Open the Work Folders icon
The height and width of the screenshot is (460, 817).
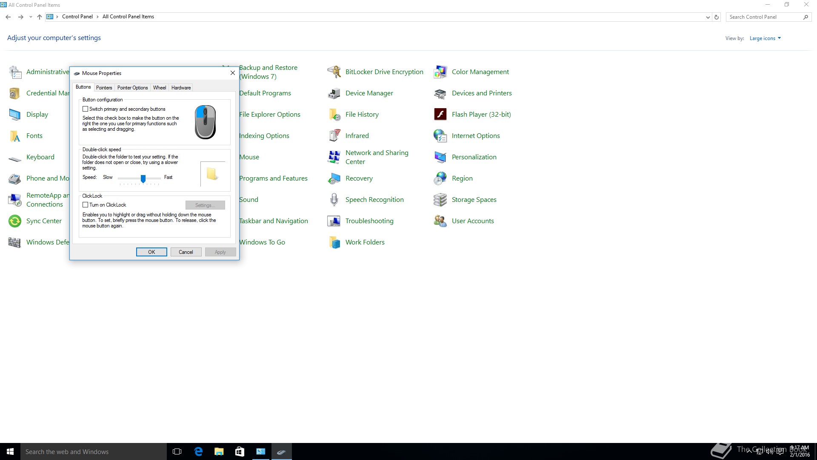334,242
